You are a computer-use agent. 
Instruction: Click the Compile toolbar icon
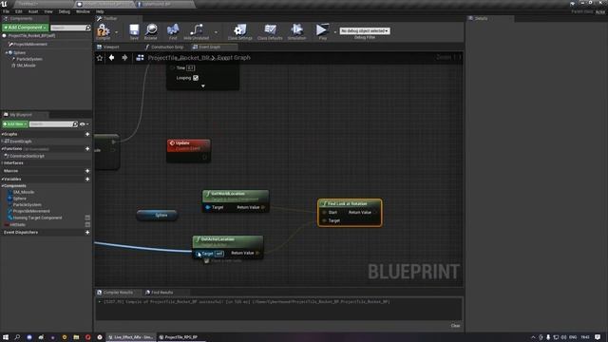104,30
